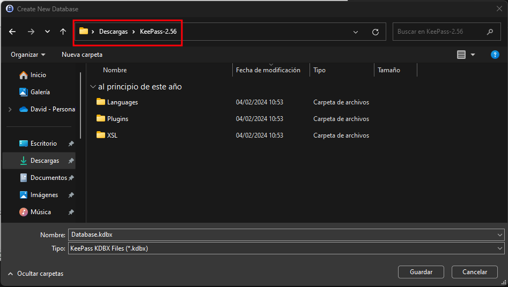Click Languages date 04/02/2024 10:53

click(260, 102)
